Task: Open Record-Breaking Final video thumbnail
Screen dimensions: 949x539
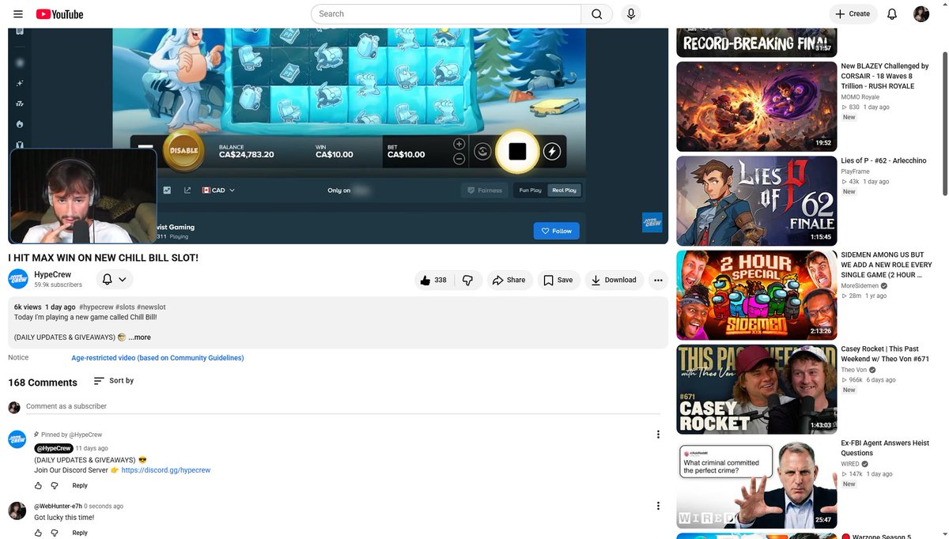Action: pos(757,43)
